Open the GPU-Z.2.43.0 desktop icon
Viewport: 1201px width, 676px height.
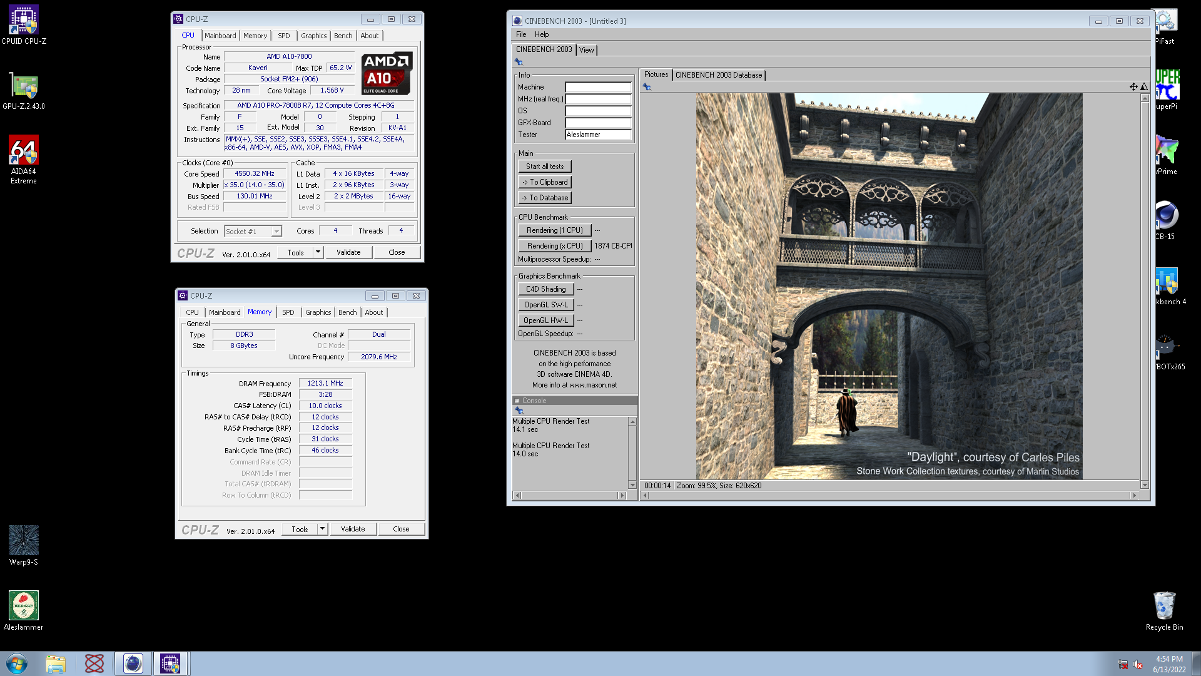coord(24,91)
